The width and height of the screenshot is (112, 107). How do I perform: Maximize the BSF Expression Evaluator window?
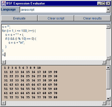click(104, 3)
